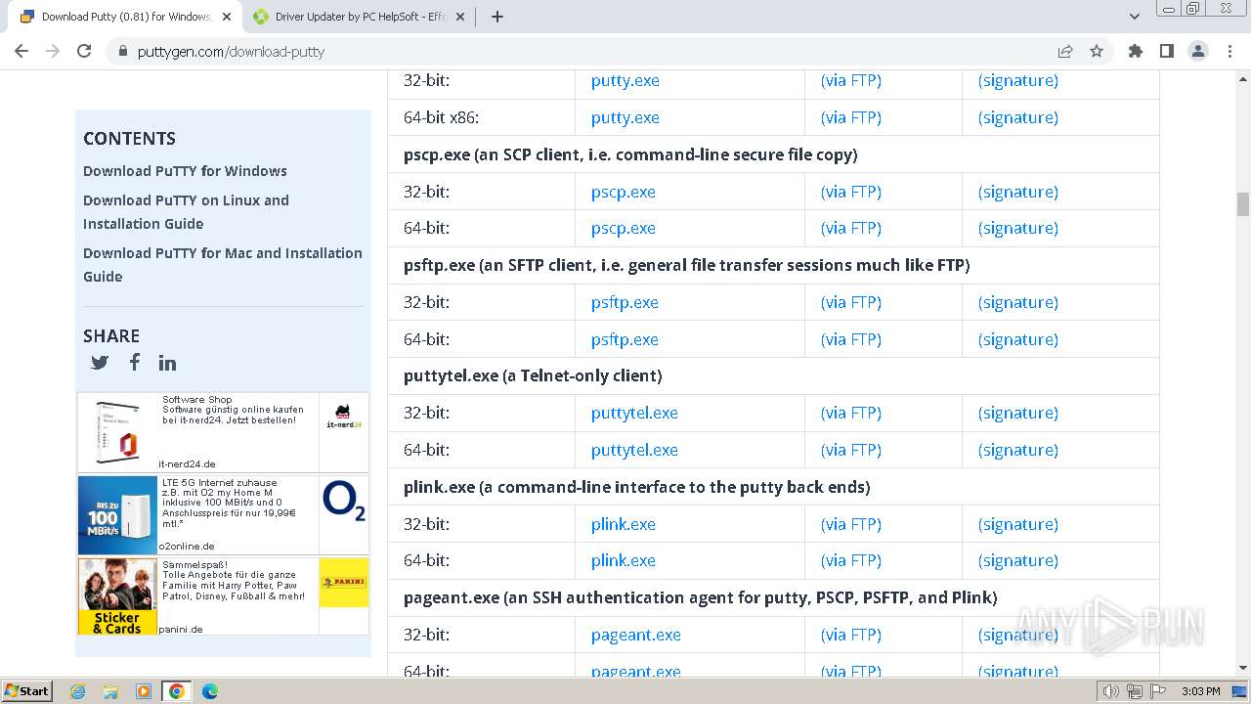
Task: Open File Explorer from taskbar
Action: [110, 691]
